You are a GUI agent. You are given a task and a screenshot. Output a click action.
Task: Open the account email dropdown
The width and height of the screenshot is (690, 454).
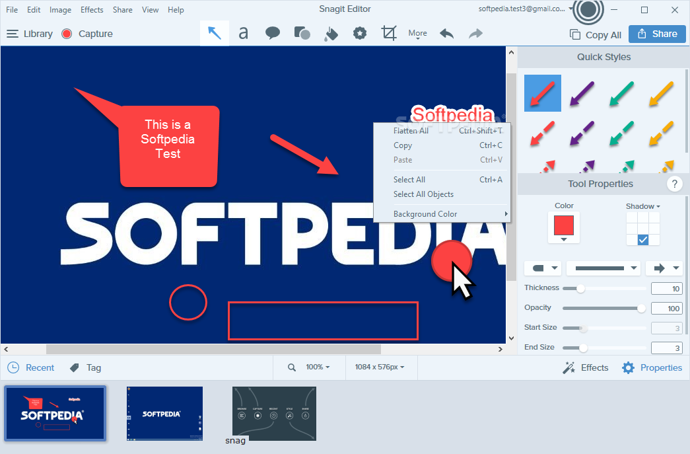coord(526,9)
